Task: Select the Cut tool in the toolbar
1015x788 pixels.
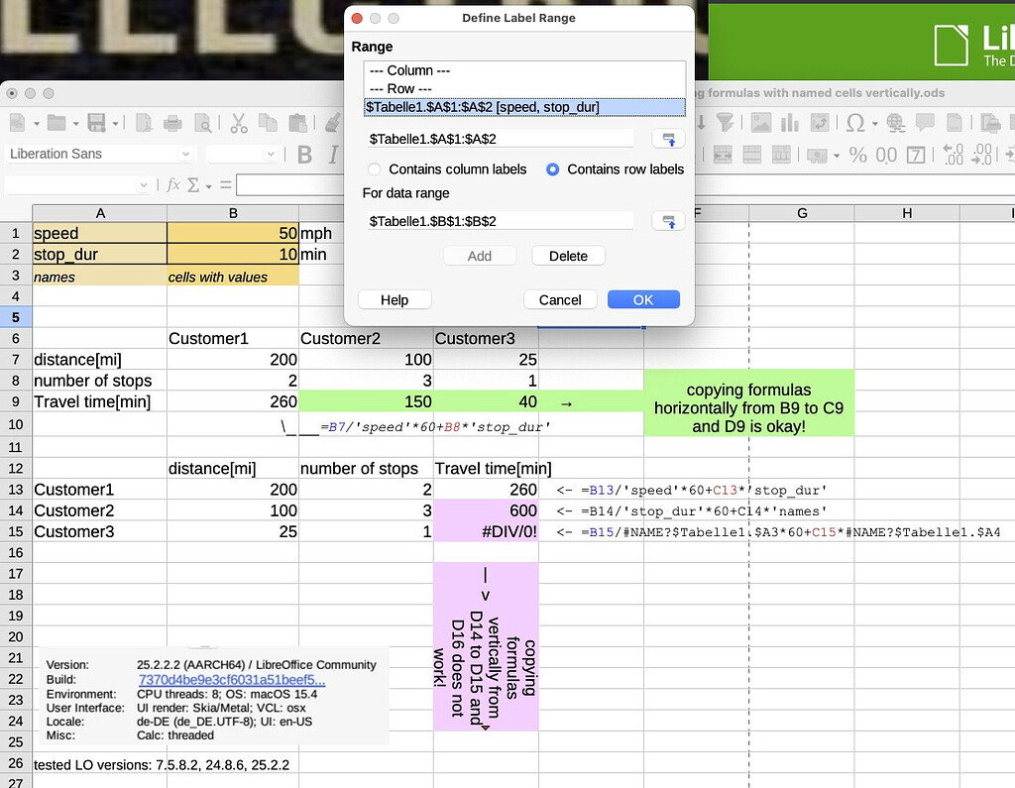Action: point(237,125)
